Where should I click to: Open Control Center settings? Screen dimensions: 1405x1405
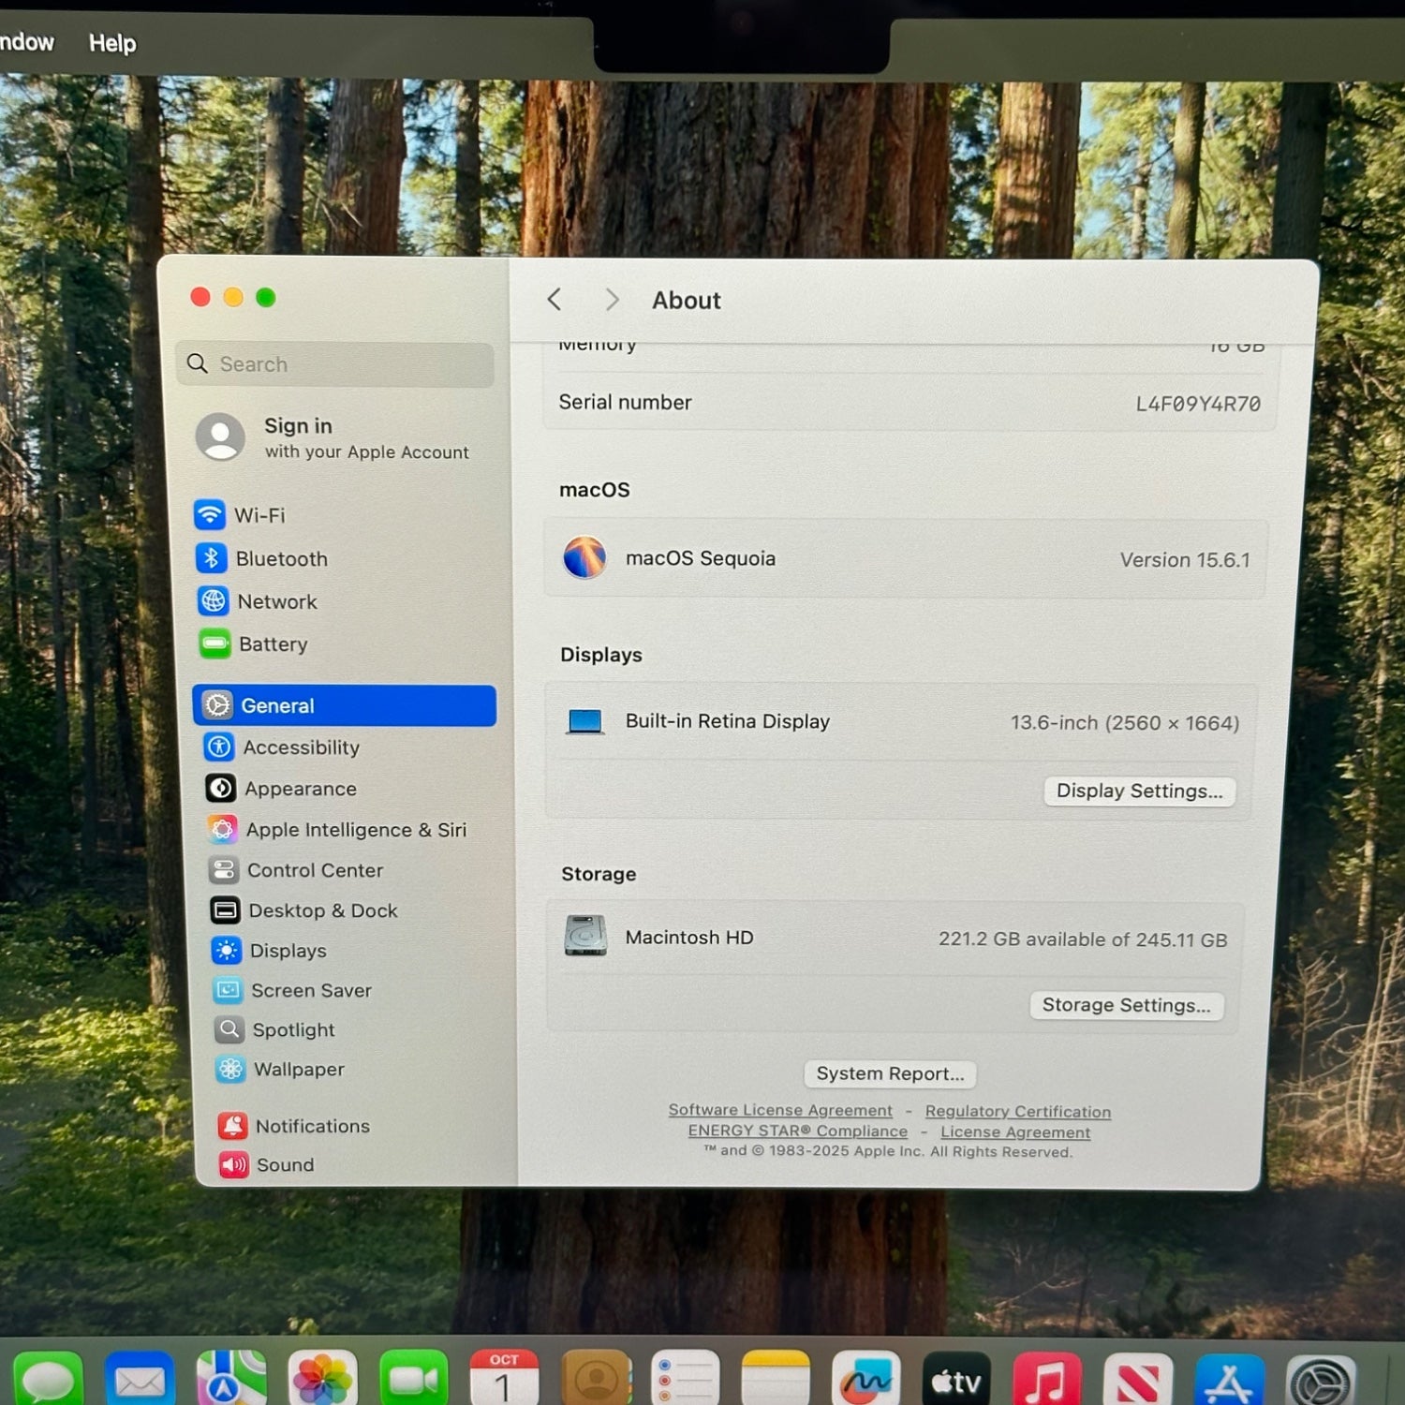coord(314,870)
